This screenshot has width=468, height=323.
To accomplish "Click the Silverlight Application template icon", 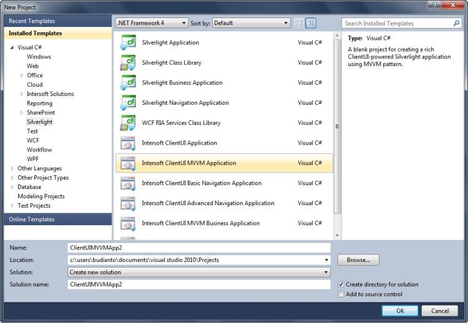I will (x=128, y=42).
